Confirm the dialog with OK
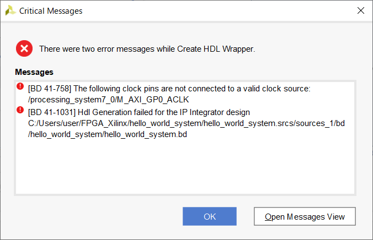 (x=210, y=216)
